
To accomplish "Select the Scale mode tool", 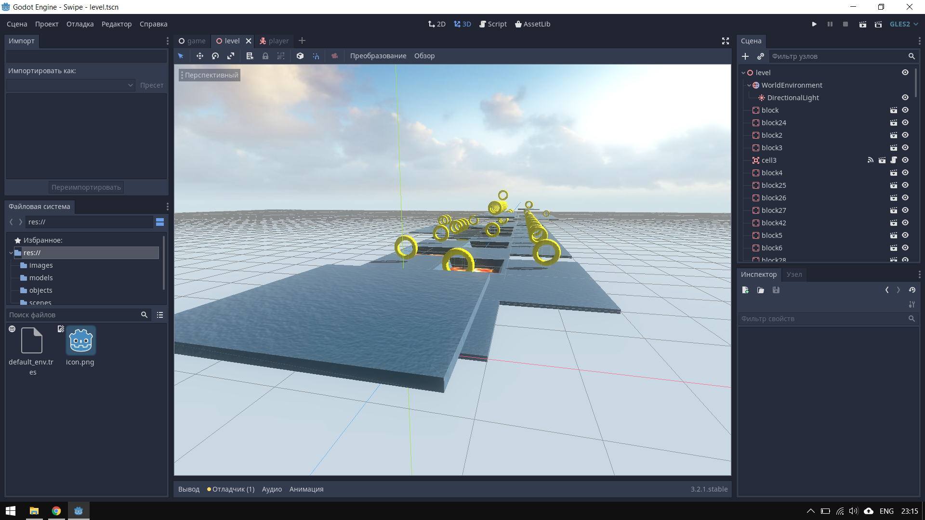I will tap(231, 56).
